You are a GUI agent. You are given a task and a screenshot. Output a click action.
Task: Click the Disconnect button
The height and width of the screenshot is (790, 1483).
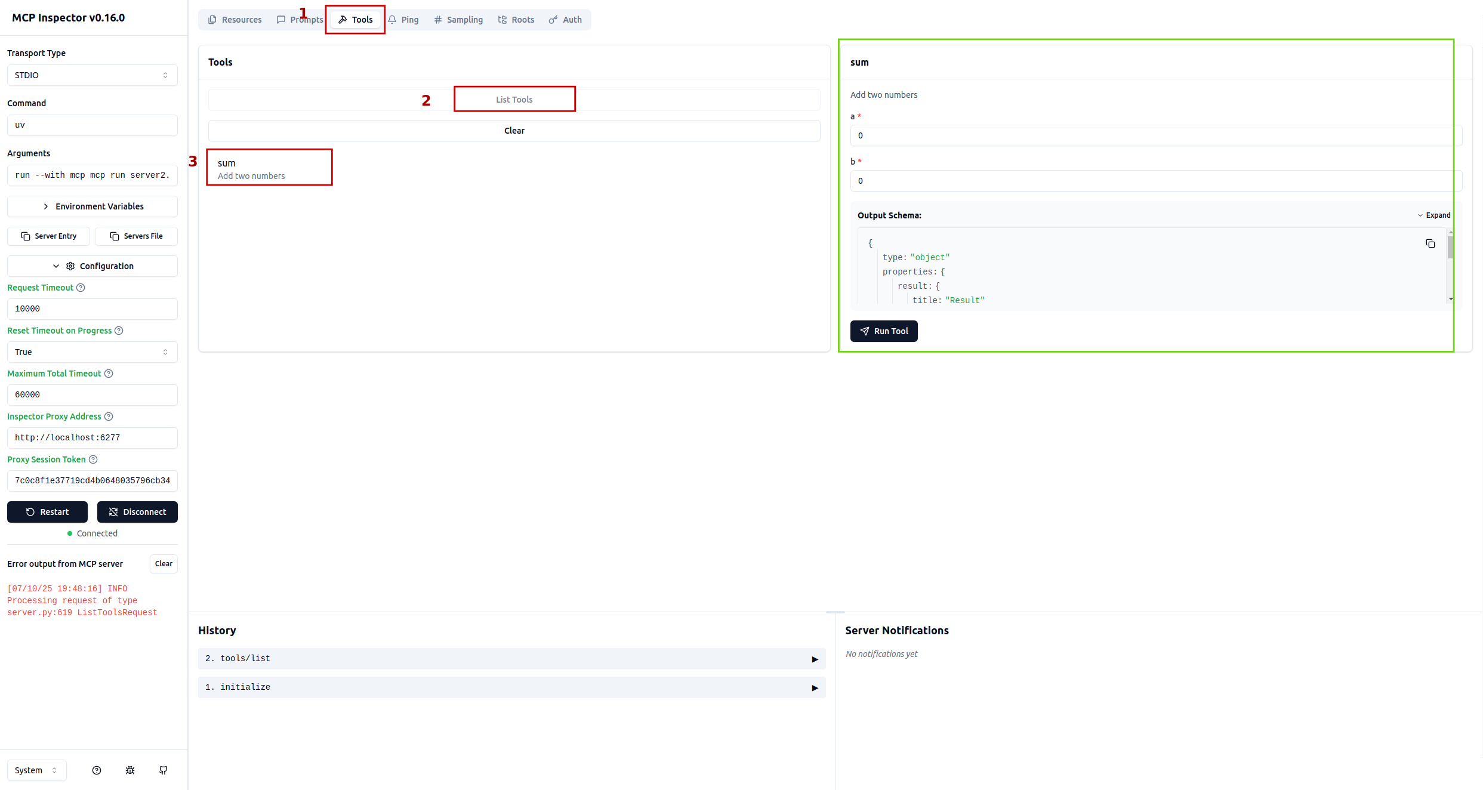coord(137,512)
